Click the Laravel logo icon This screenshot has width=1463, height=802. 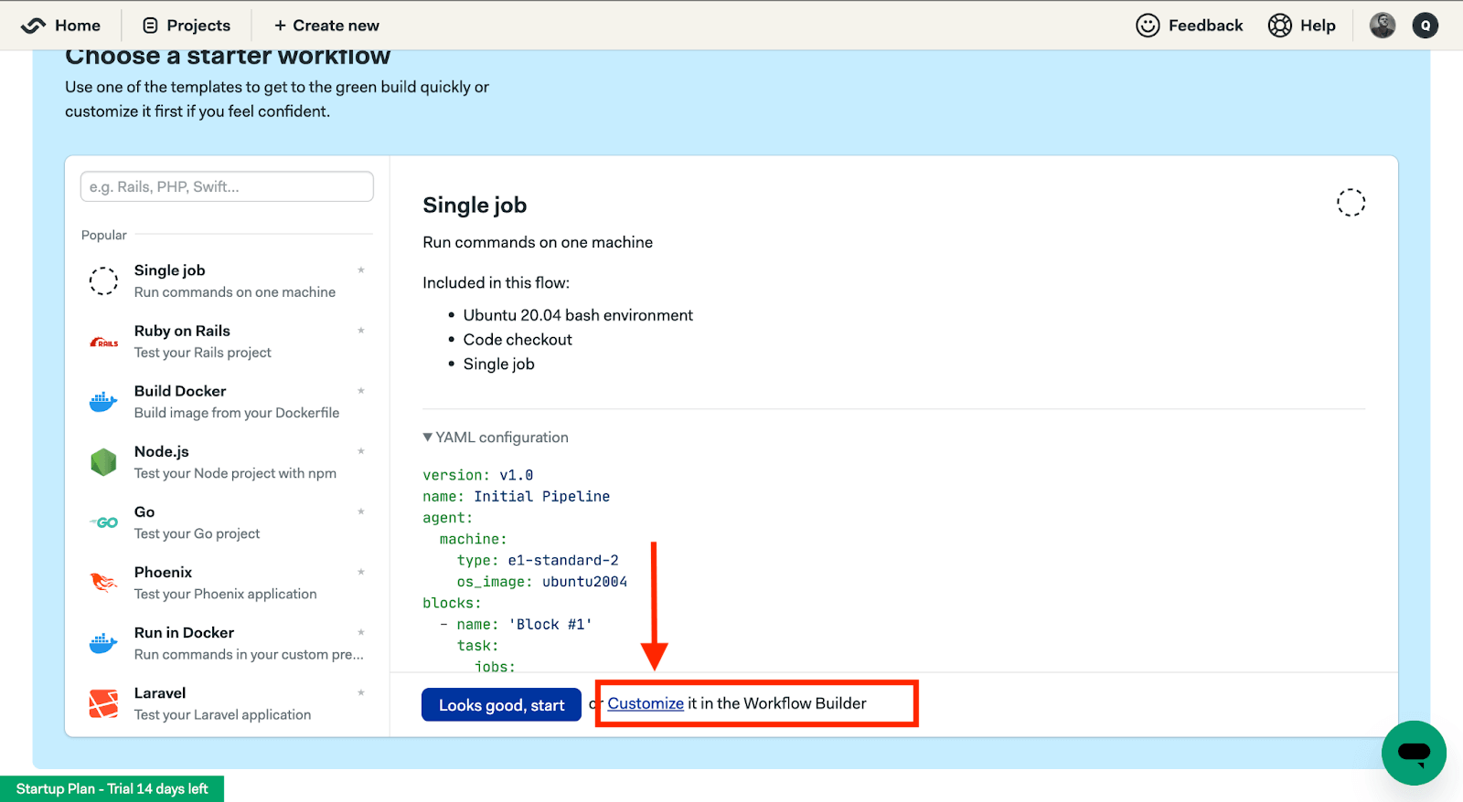point(103,703)
